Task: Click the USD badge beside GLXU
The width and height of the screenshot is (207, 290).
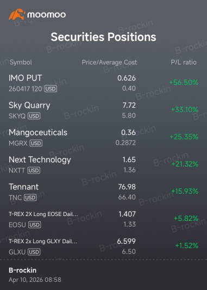Action: [x=34, y=252]
